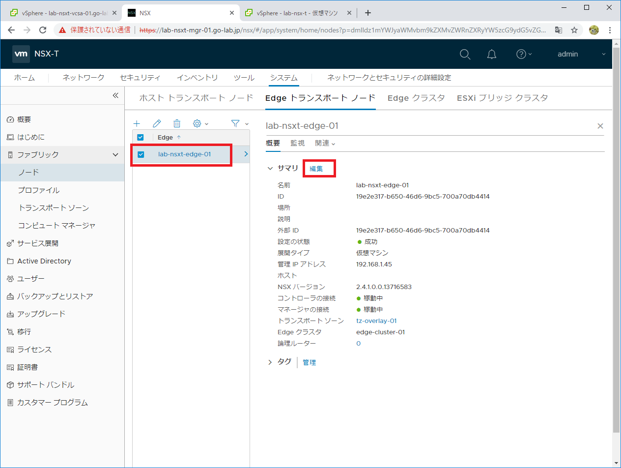Collapse the left sidebar with double chevron
Screen dimensions: 621x468
point(115,95)
